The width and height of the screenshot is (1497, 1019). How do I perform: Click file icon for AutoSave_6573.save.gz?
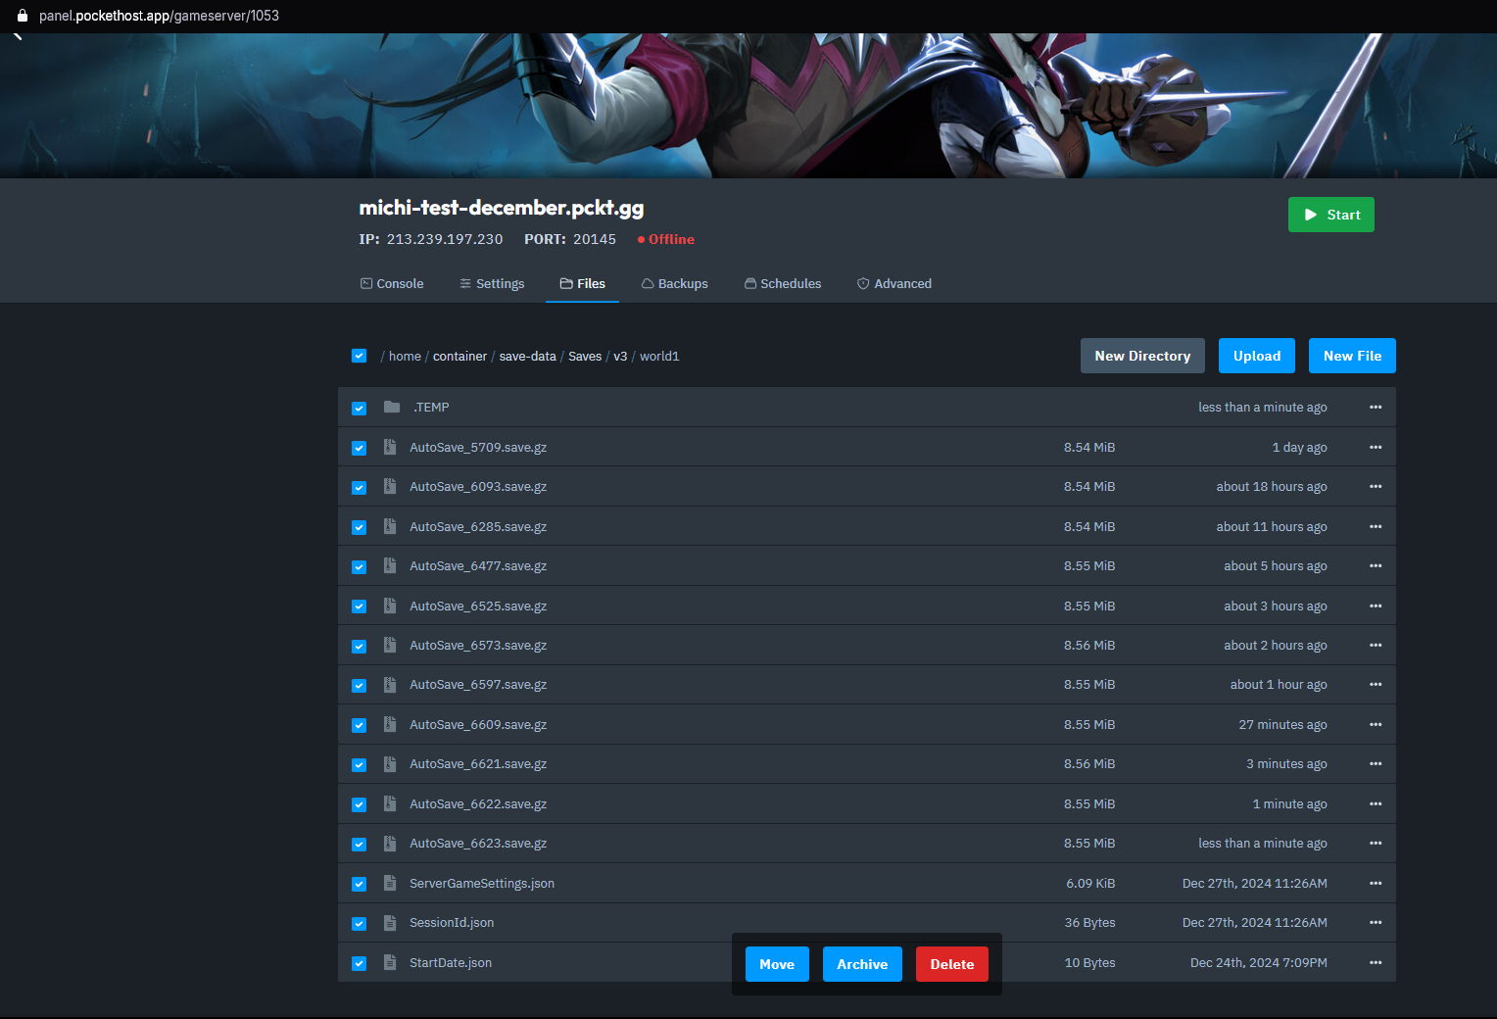click(x=390, y=645)
